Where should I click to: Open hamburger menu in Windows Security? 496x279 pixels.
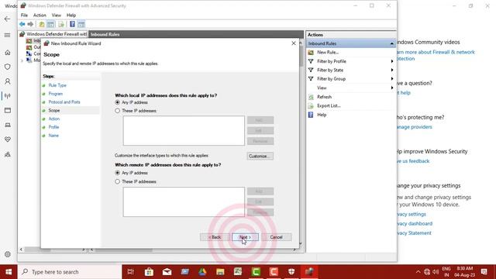pos(7,35)
